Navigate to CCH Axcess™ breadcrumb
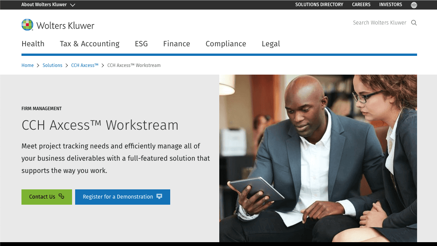This screenshot has width=437, height=246. [x=85, y=65]
